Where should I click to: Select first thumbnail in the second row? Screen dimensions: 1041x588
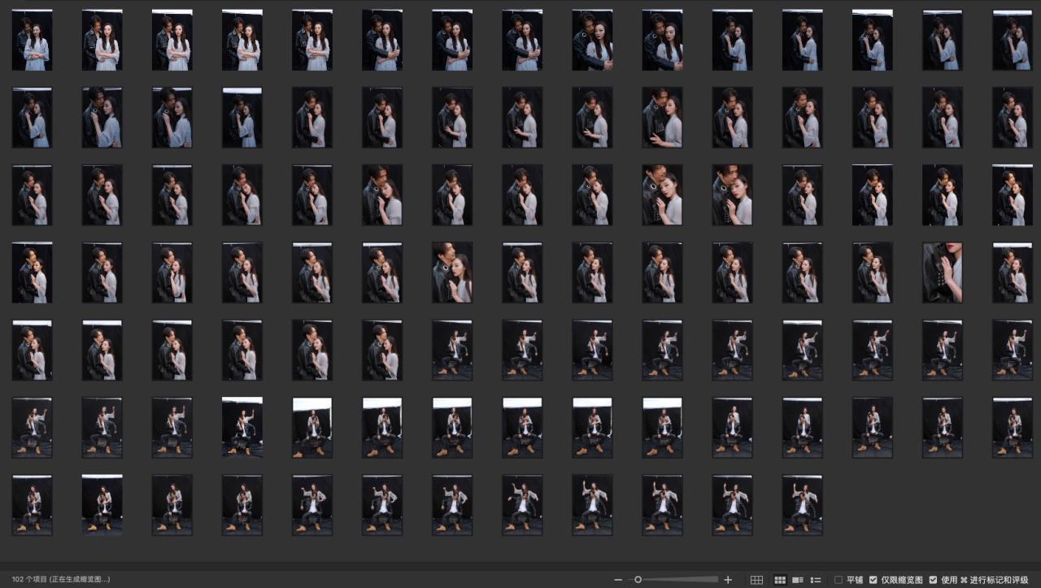(32, 118)
